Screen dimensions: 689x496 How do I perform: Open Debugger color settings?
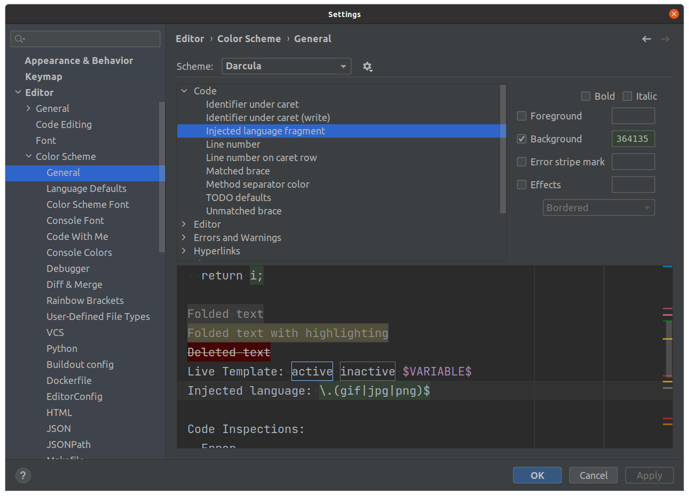68,268
